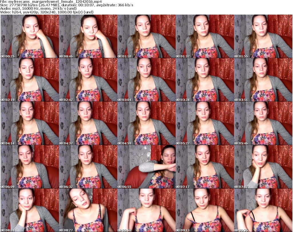Click the 00:07:17 thumbnail
The width and height of the screenshot is (293, 232).
pos(205,167)
